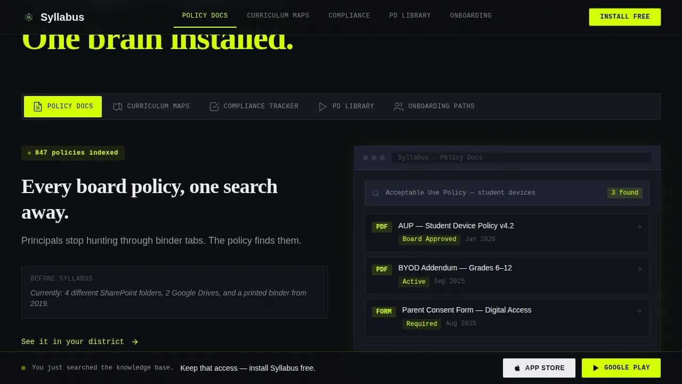682x384 pixels.
Task: Click the magnifier icon in the policy search box
Action: click(x=376, y=193)
